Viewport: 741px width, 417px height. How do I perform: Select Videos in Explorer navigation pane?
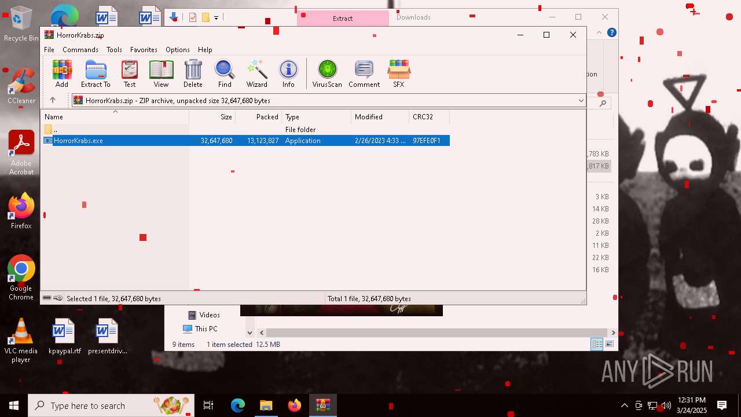point(204,315)
